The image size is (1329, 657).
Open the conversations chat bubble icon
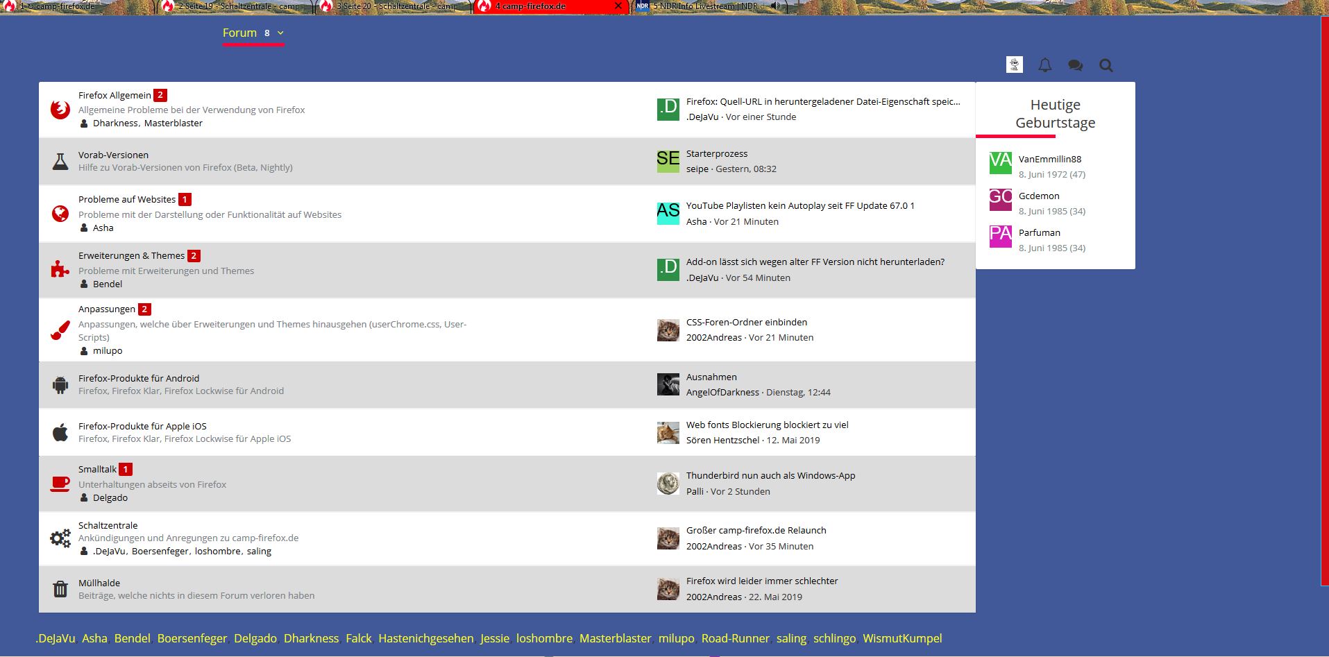point(1076,65)
